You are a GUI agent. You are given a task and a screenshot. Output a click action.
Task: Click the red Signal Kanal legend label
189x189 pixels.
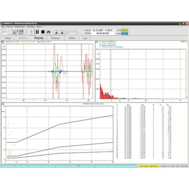pos(12,42)
